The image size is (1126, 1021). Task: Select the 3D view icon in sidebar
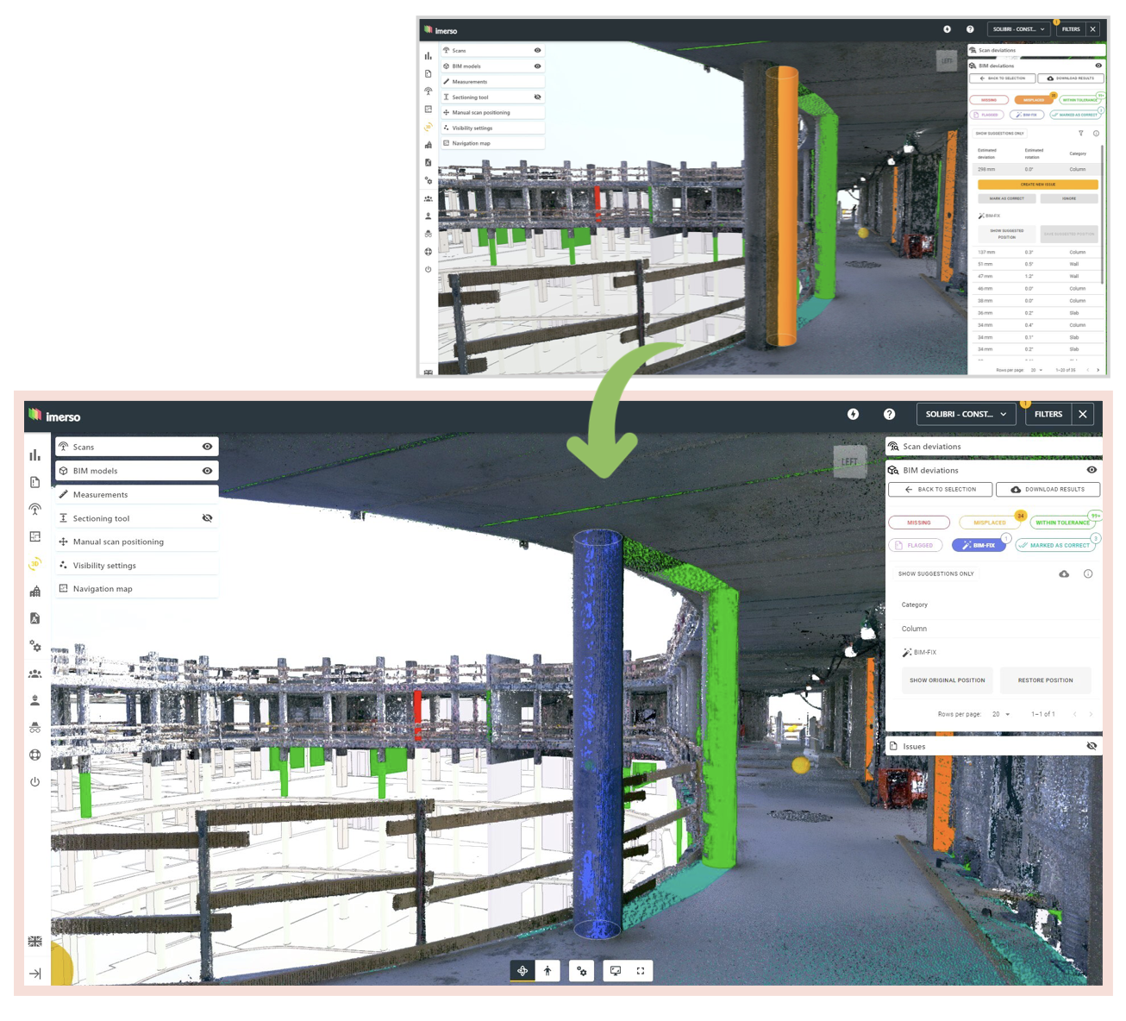coord(34,564)
